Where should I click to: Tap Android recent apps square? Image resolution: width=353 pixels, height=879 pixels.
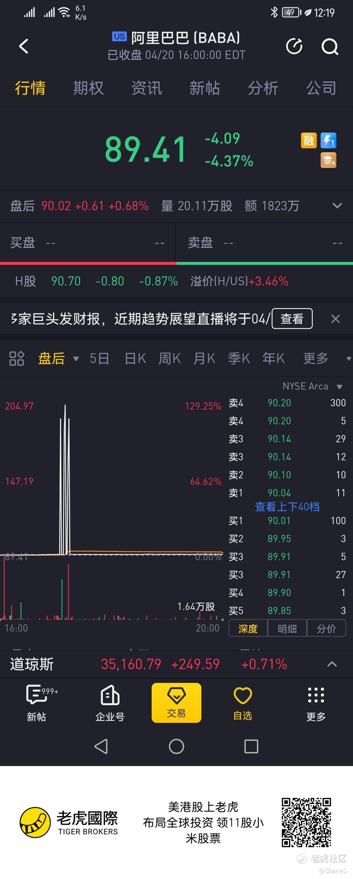pos(251,746)
